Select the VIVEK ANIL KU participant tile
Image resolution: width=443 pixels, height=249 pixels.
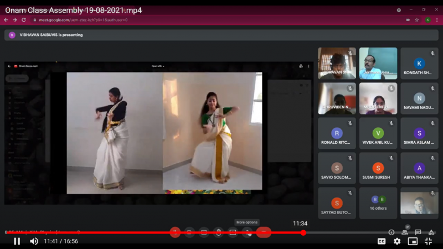click(378, 133)
